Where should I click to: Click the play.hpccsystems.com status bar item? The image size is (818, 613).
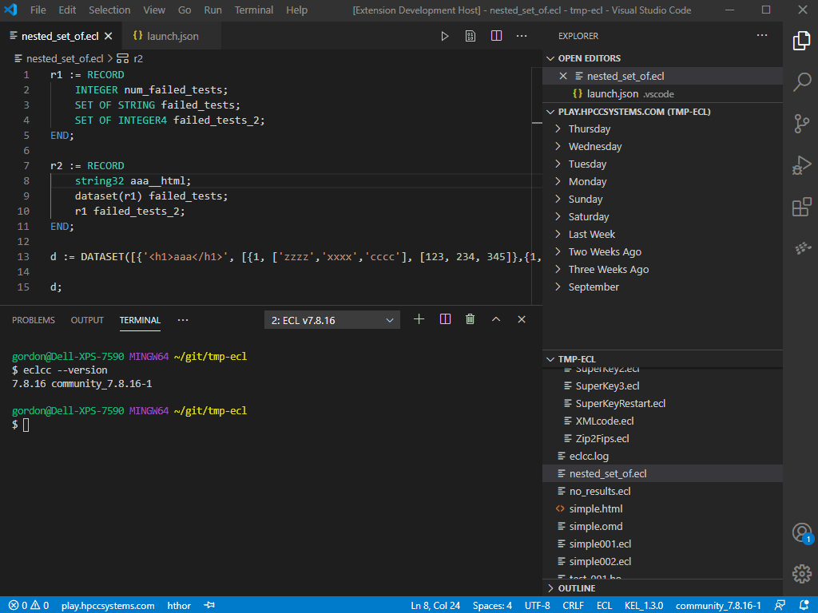108,606
